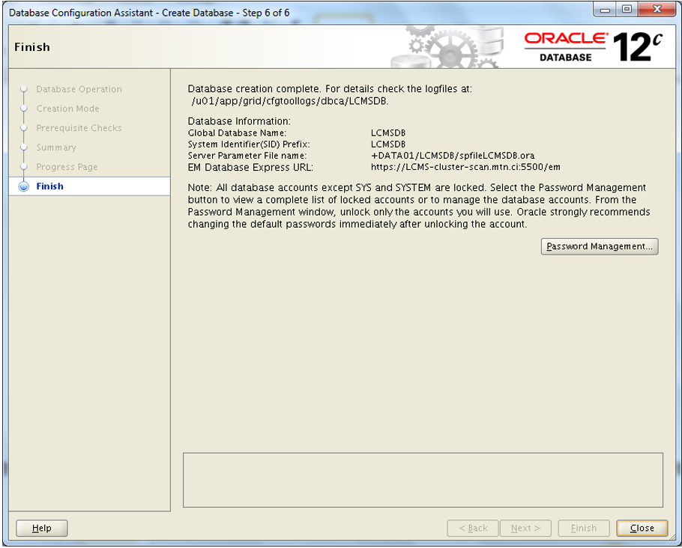The image size is (682, 548).
Task: Maximize the Database Configuration Assistant window
Action: [x=627, y=10]
